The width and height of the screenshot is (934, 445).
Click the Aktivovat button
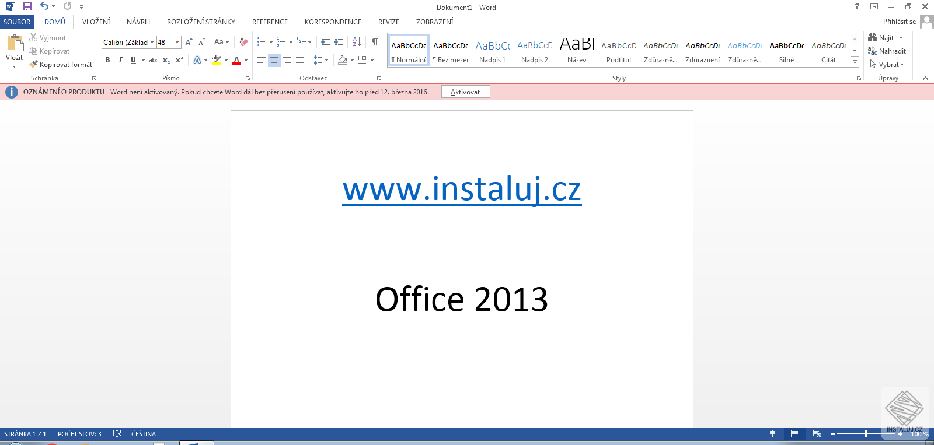click(x=465, y=92)
